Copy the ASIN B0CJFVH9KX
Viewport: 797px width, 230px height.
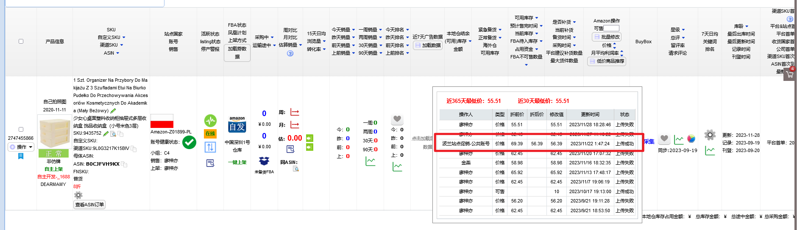[x=125, y=164]
